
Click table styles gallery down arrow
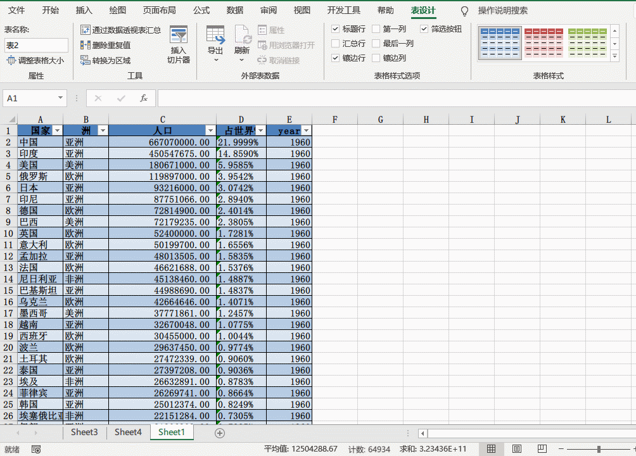click(615, 44)
